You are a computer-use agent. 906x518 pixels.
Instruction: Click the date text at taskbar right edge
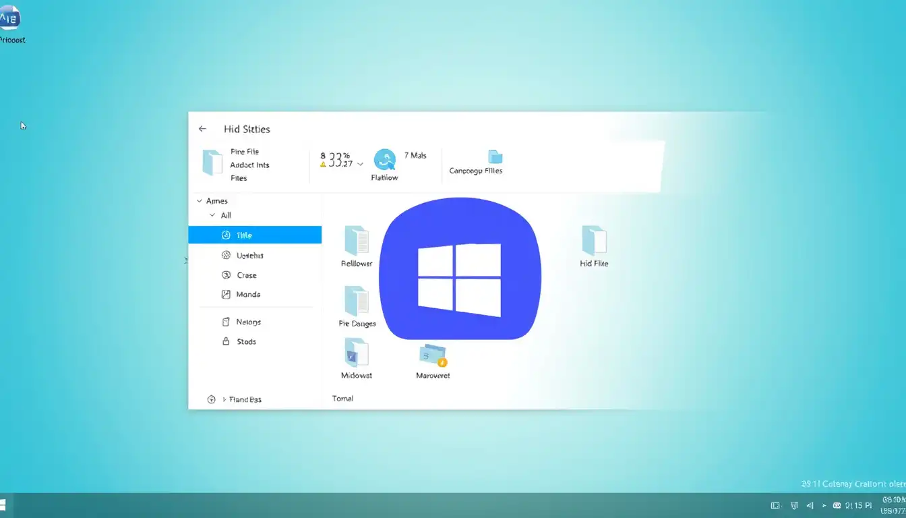point(894,512)
